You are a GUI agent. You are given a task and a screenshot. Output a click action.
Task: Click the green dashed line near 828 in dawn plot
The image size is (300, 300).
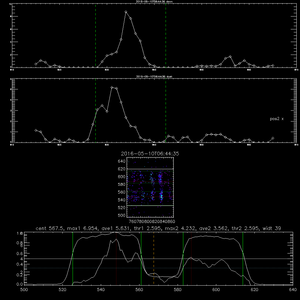(x=95, y=36)
